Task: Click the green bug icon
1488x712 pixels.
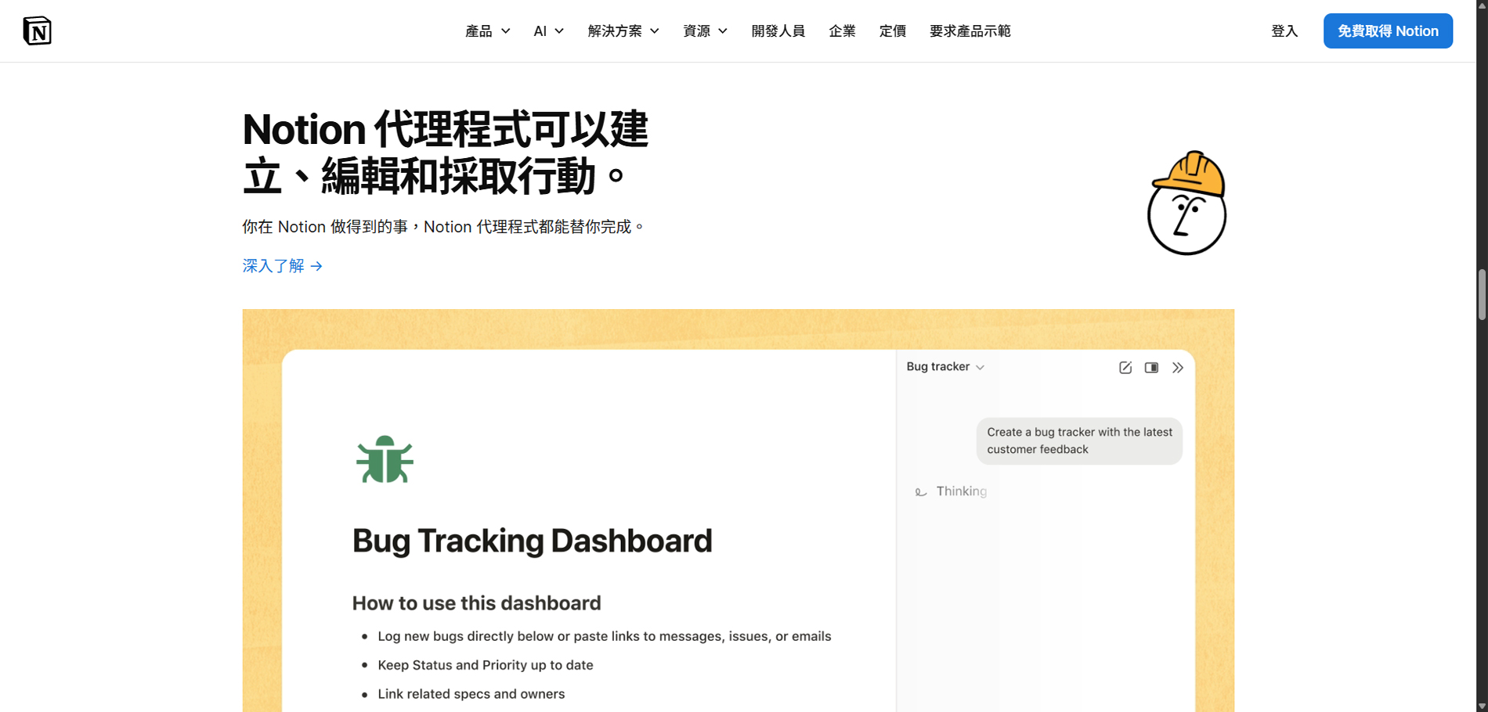Action: coord(385,459)
